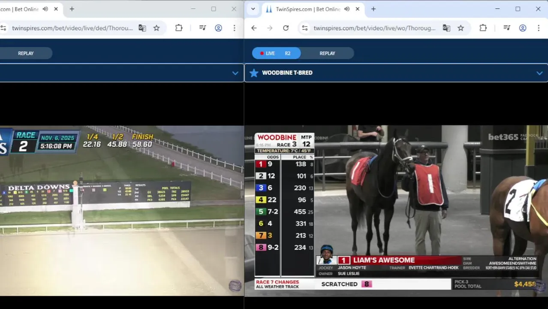Mute the tab audio in the right window
Image resolution: width=548 pixels, height=309 pixels.
click(x=347, y=9)
